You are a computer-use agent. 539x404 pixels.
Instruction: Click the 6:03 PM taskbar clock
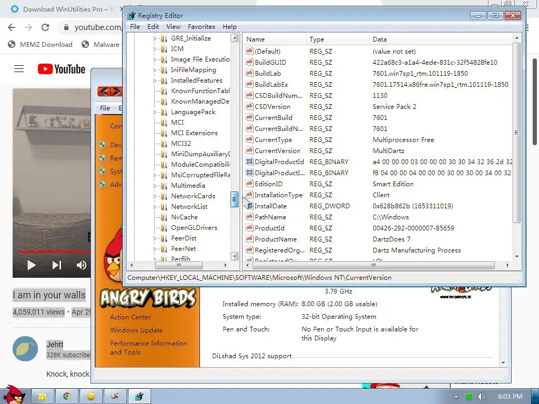[510, 397]
